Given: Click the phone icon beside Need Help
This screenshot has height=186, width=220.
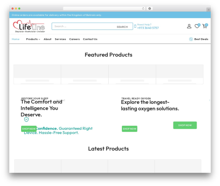Looking at the screenshot, I should pos(135,26).
